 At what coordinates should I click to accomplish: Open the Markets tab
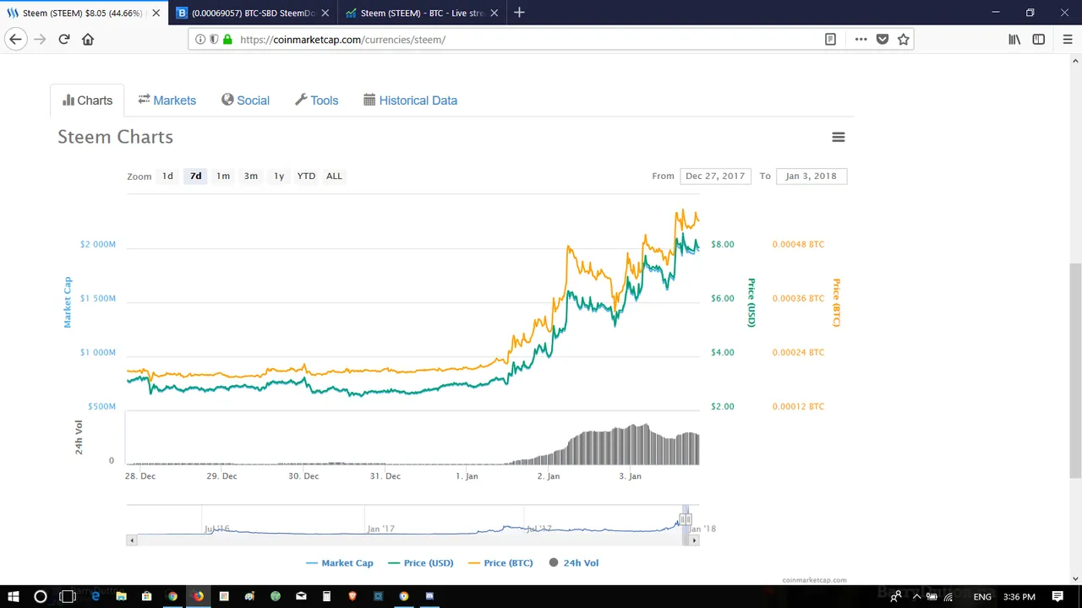167,100
